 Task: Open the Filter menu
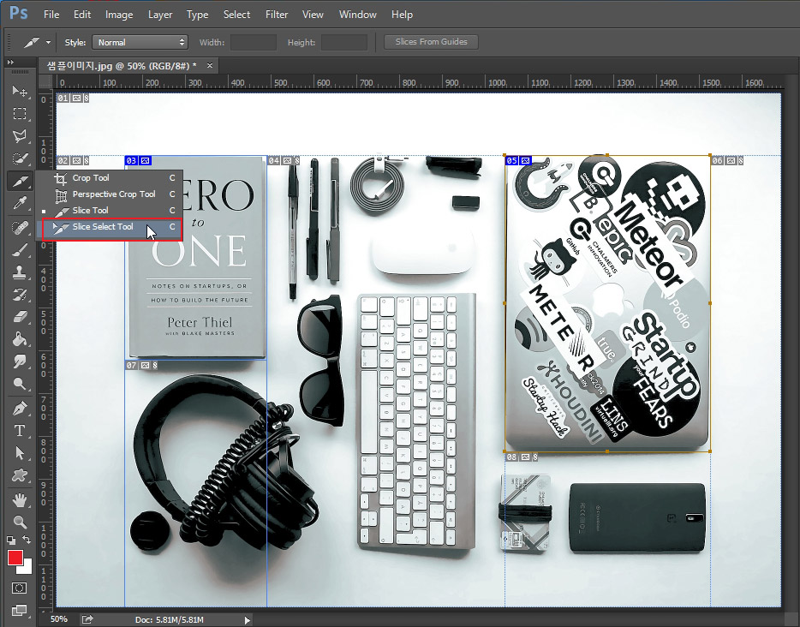click(277, 15)
